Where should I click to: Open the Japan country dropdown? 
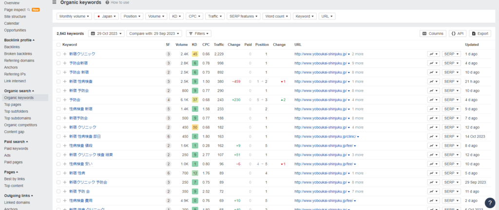(106, 16)
